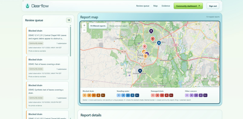Click the Calvander place label on map

pos(119,39)
